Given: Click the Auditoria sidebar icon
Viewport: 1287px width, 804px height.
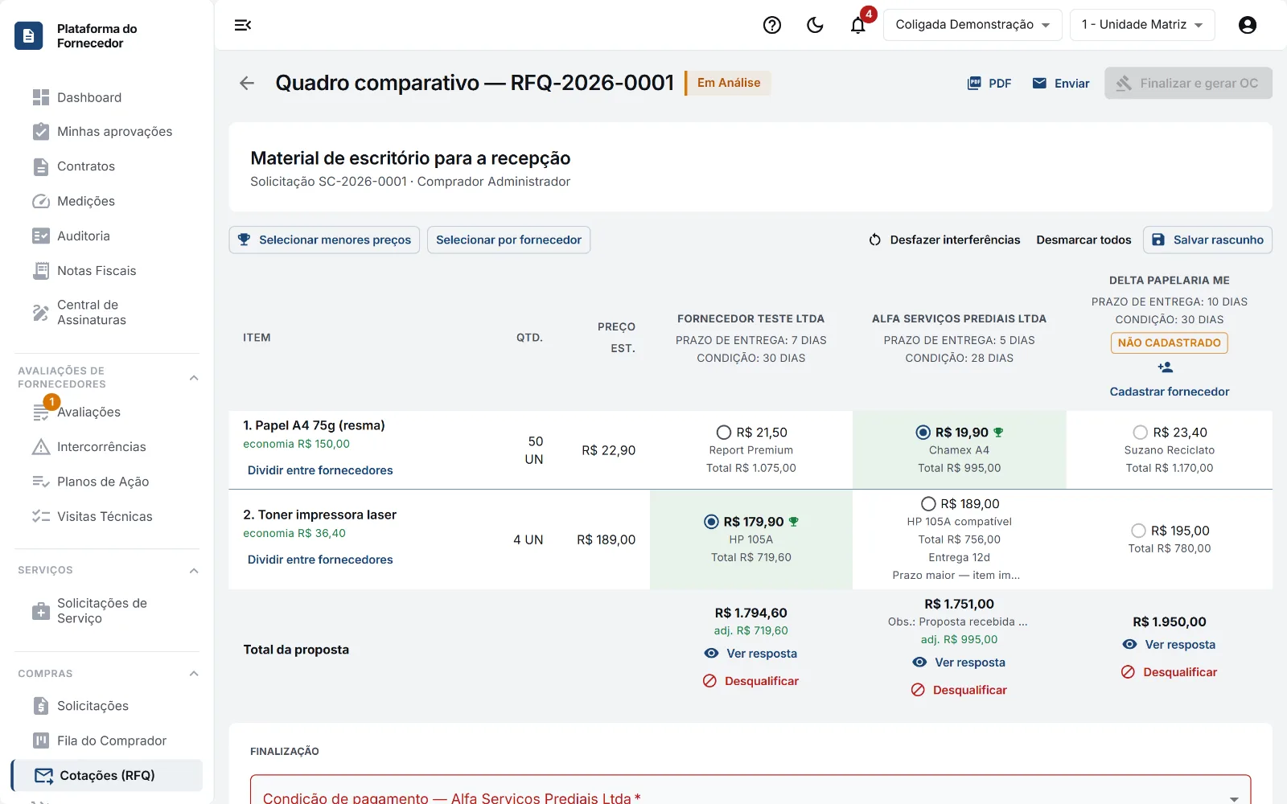Looking at the screenshot, I should 41,236.
